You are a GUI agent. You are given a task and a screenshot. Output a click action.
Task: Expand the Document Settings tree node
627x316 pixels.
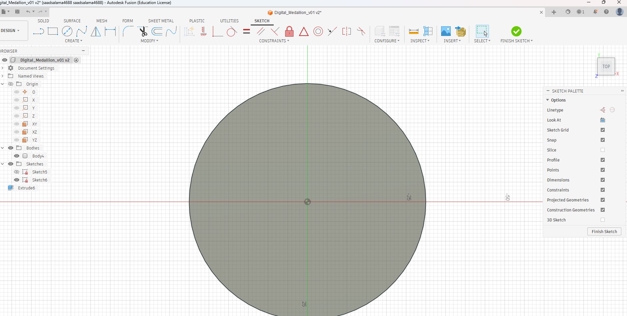(3, 68)
